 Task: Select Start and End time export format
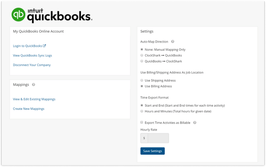pyautogui.click(x=142, y=105)
